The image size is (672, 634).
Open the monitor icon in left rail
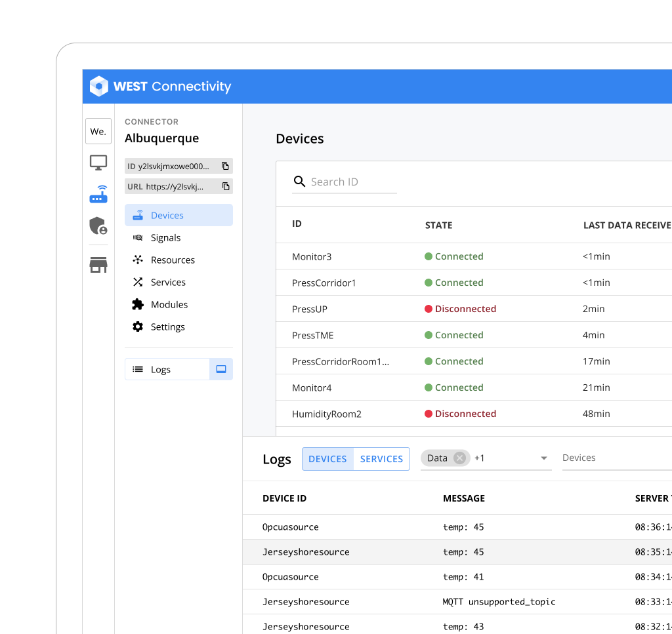[x=98, y=163]
